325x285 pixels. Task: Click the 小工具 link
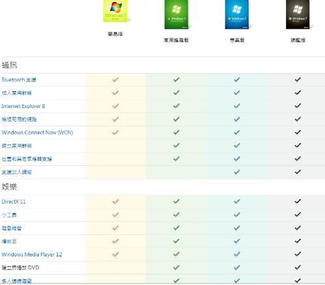pyautogui.click(x=9, y=215)
